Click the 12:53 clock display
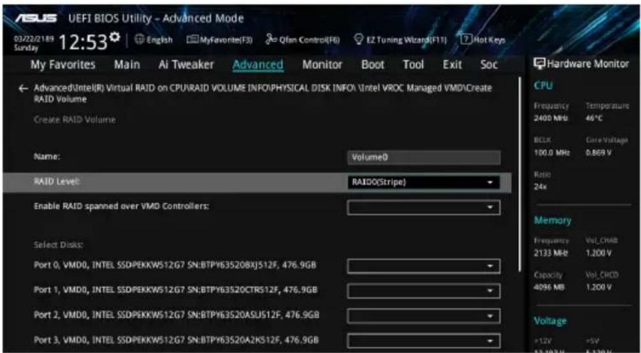The width and height of the screenshot is (641, 353). click(x=83, y=42)
